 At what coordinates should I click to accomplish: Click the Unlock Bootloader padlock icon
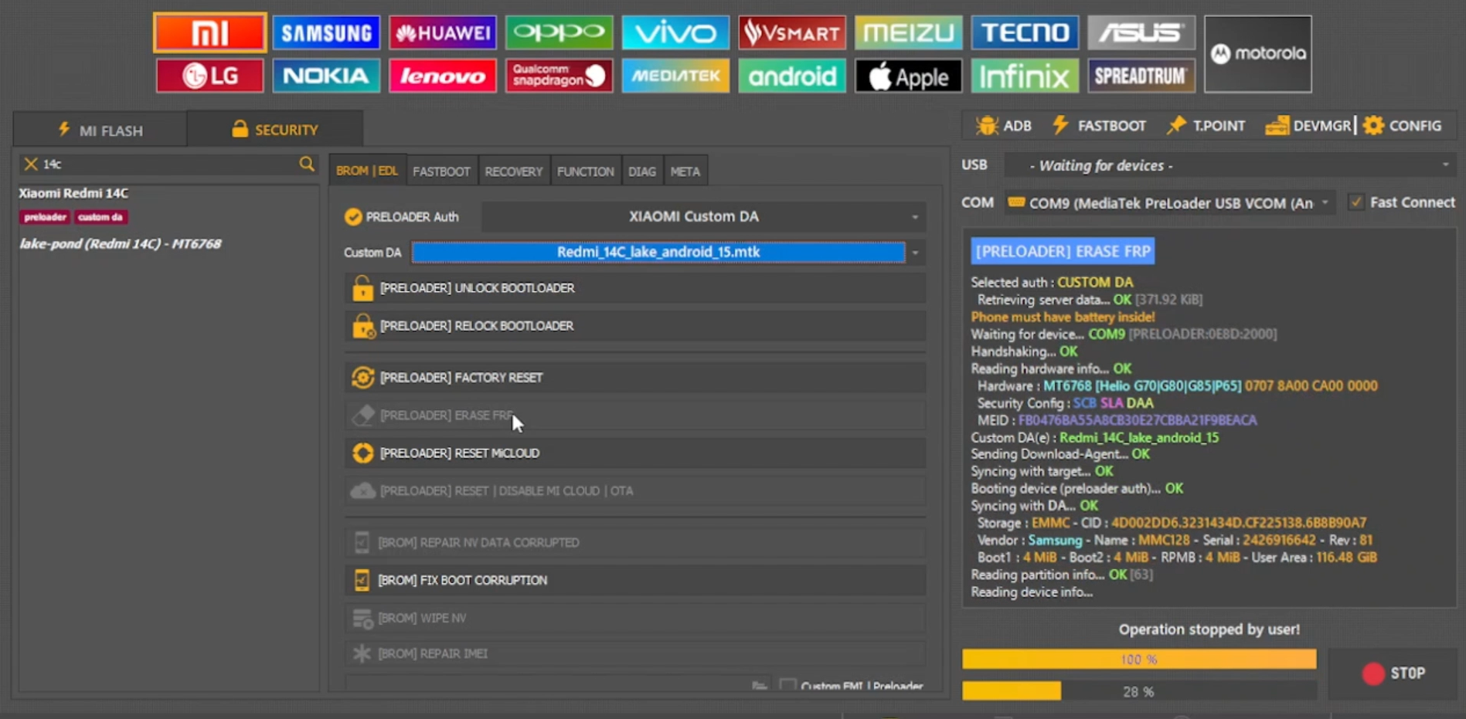click(362, 288)
